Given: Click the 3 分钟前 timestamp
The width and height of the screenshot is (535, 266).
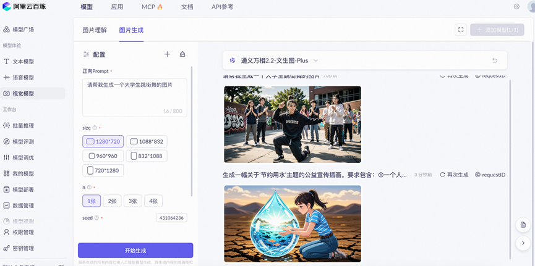Looking at the screenshot, I should [x=423, y=175].
